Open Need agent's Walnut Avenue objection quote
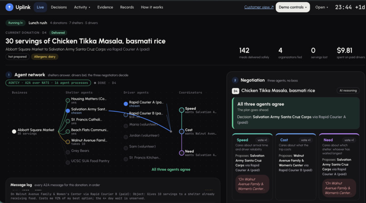Screen dimensions: 366x203 [x=339, y=188]
